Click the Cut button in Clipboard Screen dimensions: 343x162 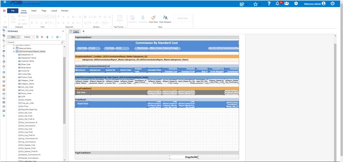(22, 20)
